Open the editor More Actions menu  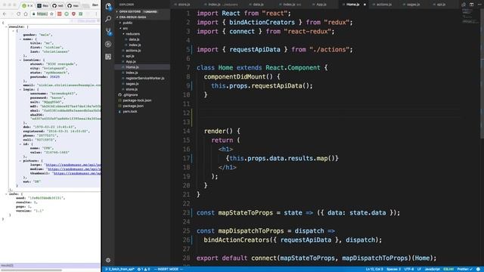(479, 5)
